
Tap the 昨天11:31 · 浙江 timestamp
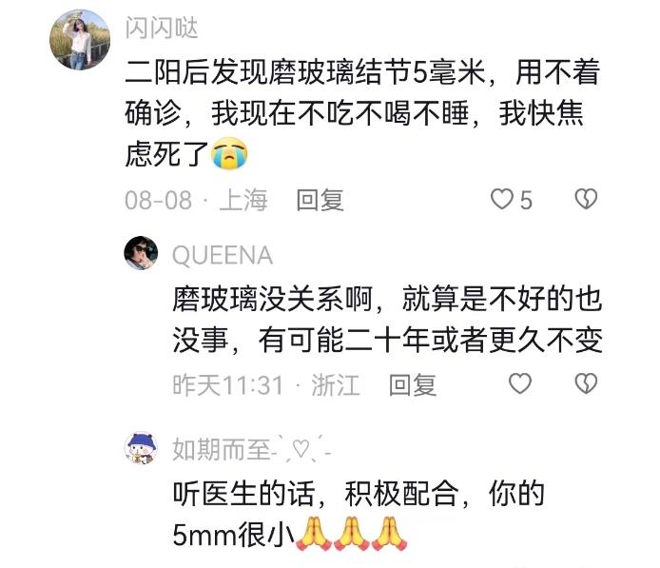[x=266, y=384]
